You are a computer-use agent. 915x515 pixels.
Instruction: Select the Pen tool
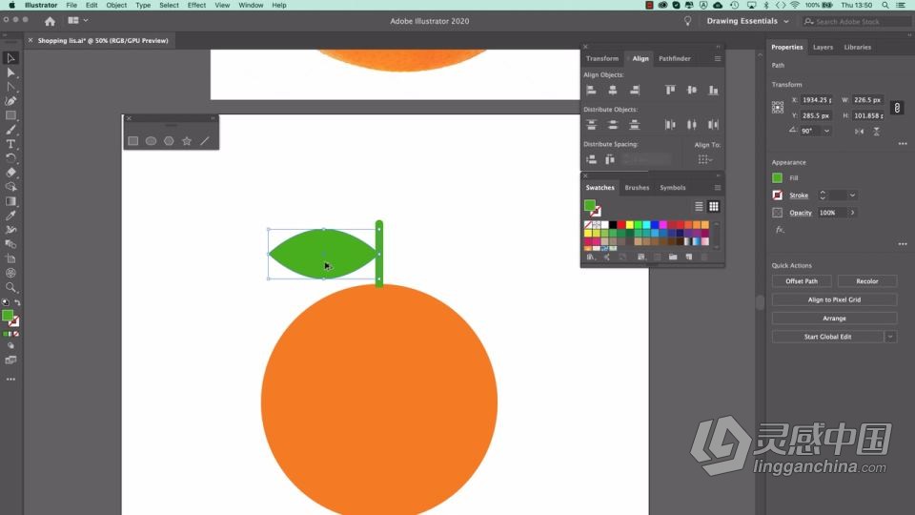point(10,101)
